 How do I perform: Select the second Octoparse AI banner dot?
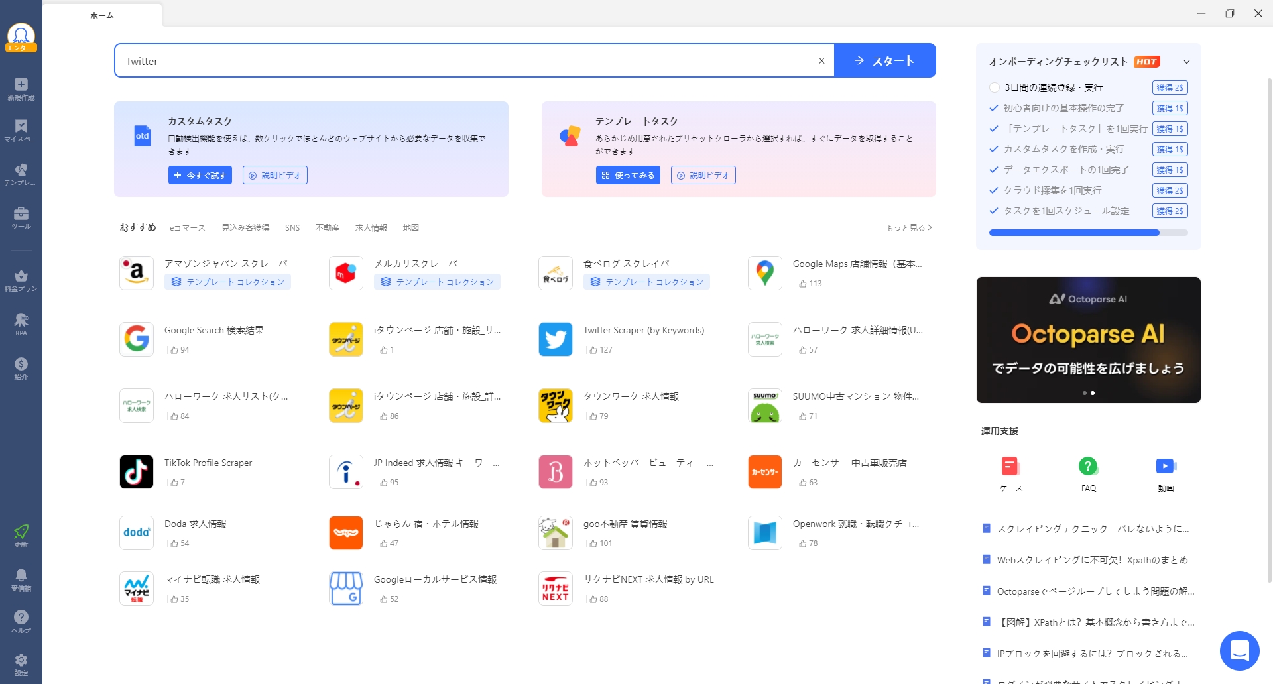1093,393
